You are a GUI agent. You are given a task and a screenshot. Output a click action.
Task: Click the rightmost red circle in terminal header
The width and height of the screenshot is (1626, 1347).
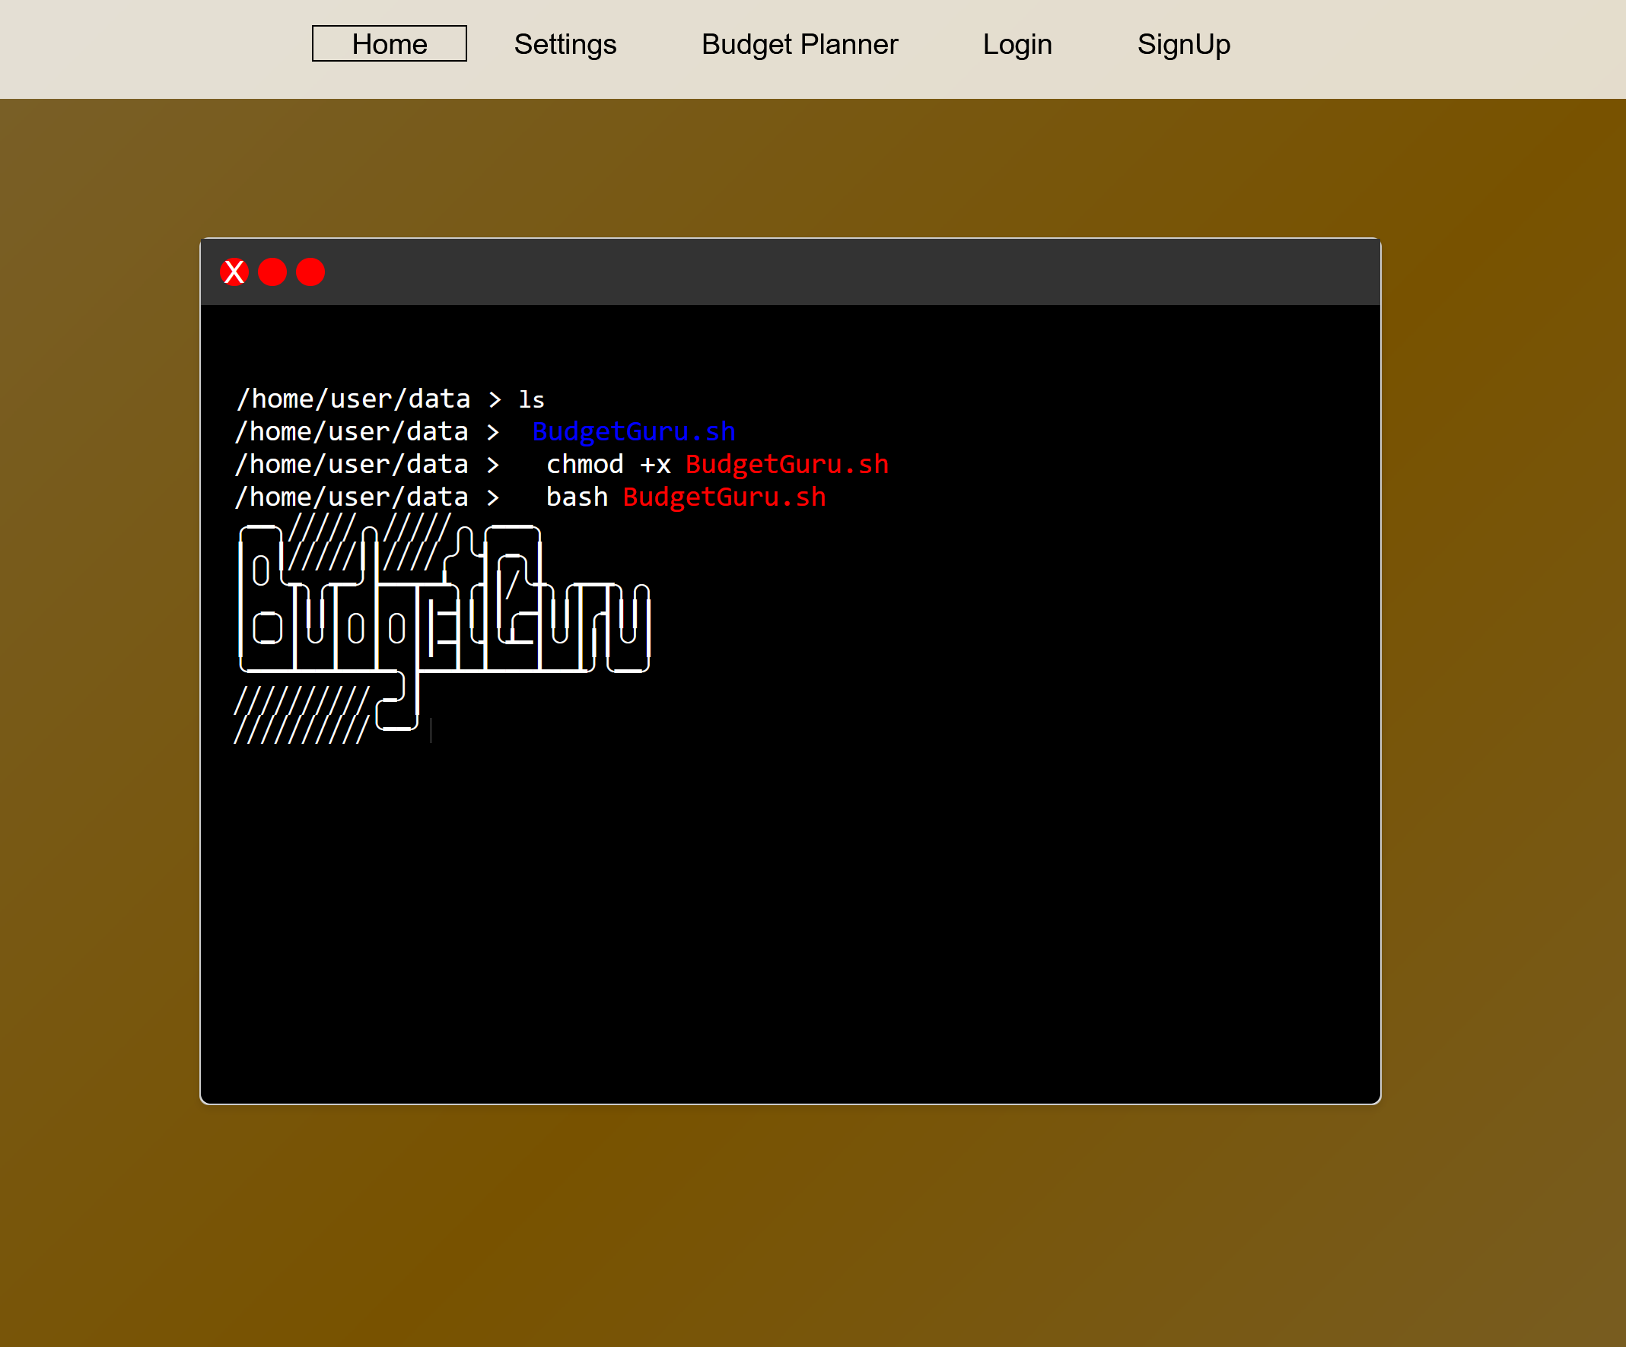310,272
